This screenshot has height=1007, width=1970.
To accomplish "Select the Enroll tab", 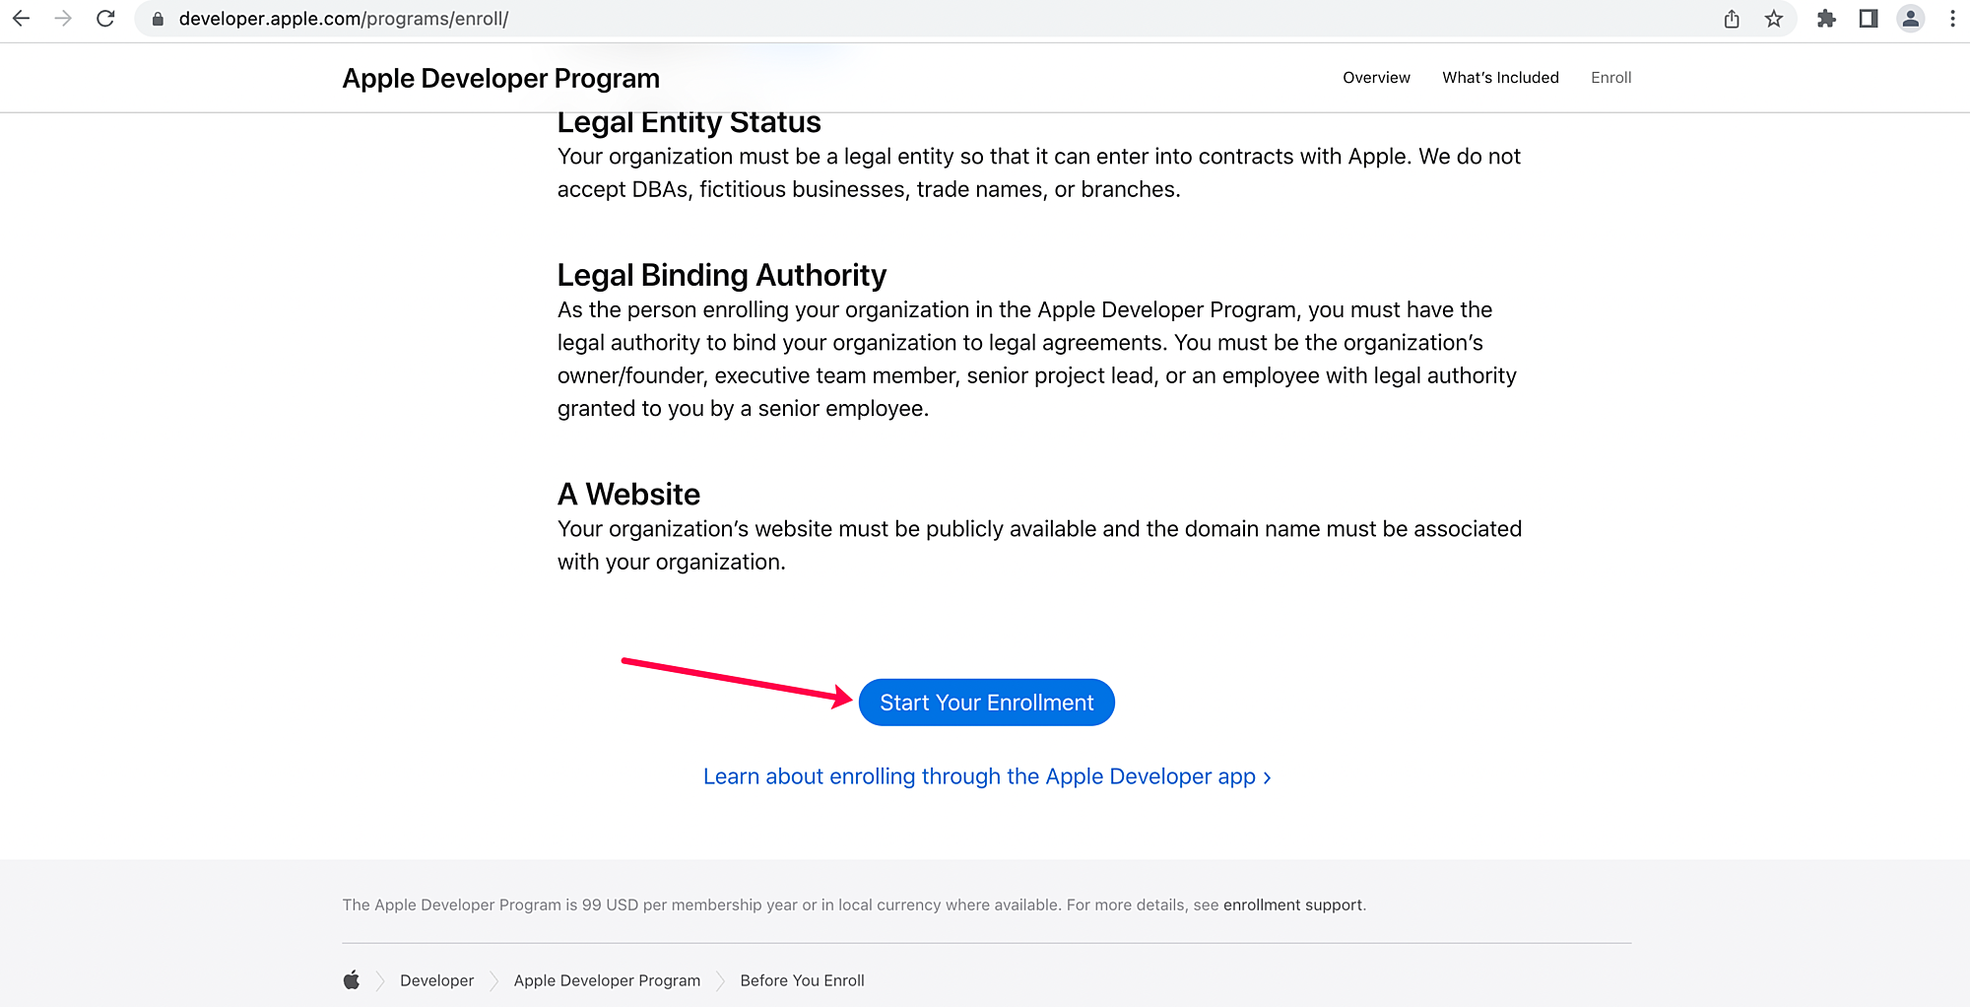I will pos(1610,78).
